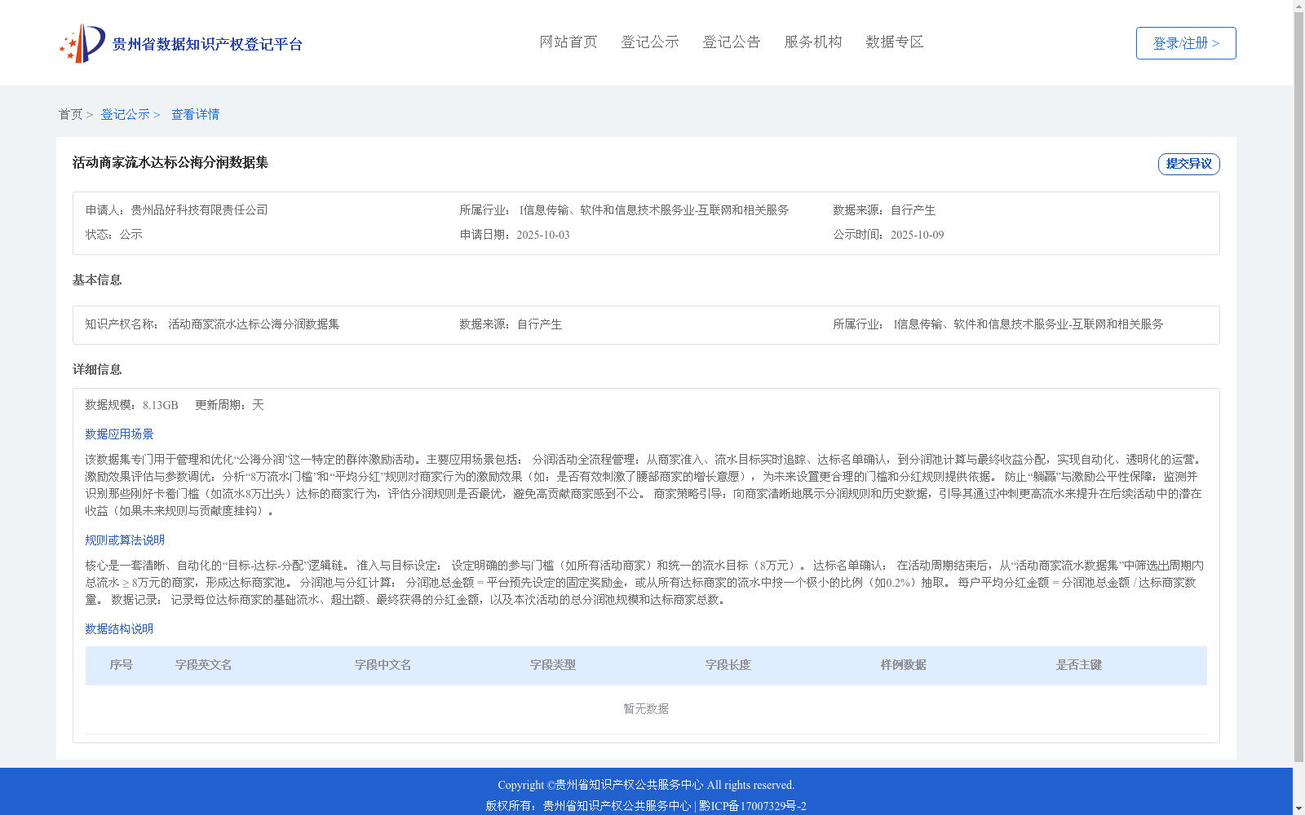Image resolution: width=1305 pixels, height=815 pixels.
Task: Select page title 活动商家流水达标公海分润数据集
Action: click(x=170, y=162)
